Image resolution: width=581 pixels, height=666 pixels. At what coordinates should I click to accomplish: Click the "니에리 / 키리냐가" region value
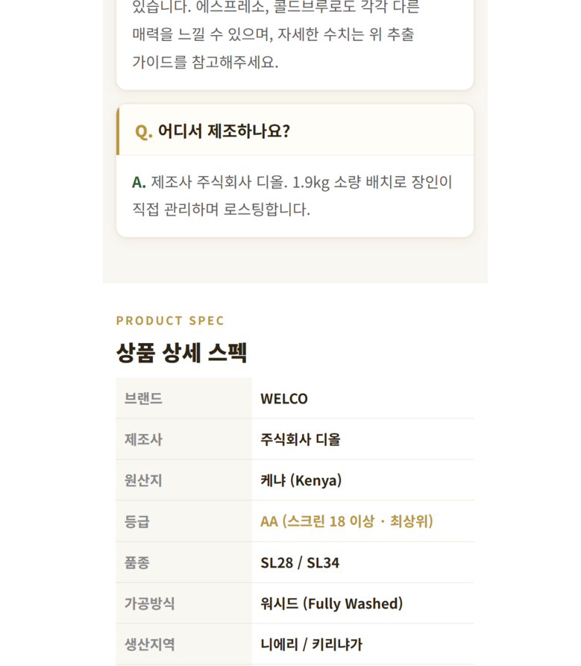(x=311, y=644)
